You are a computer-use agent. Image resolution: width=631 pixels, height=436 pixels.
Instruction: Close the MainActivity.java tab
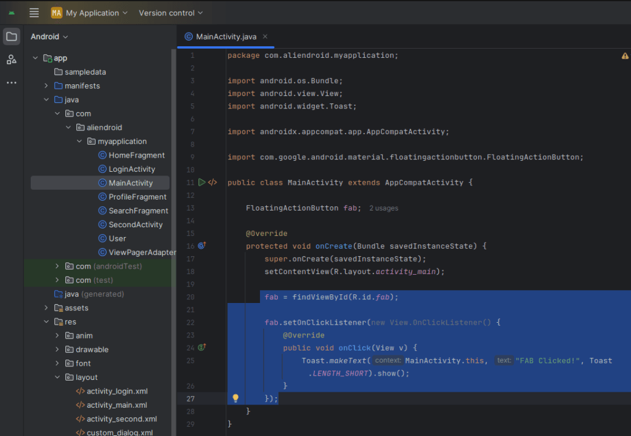265,36
